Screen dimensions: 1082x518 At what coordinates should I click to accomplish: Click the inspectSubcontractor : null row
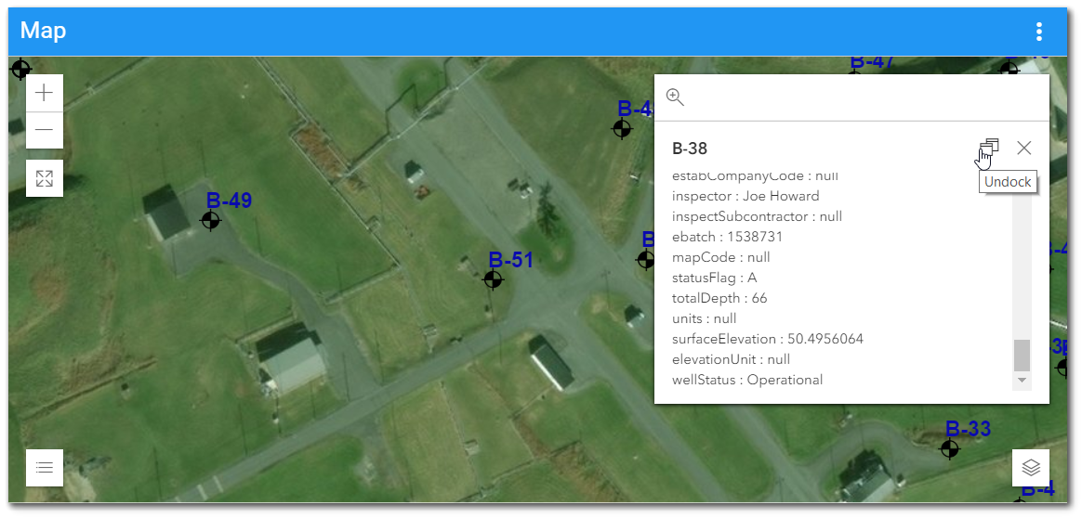(757, 217)
